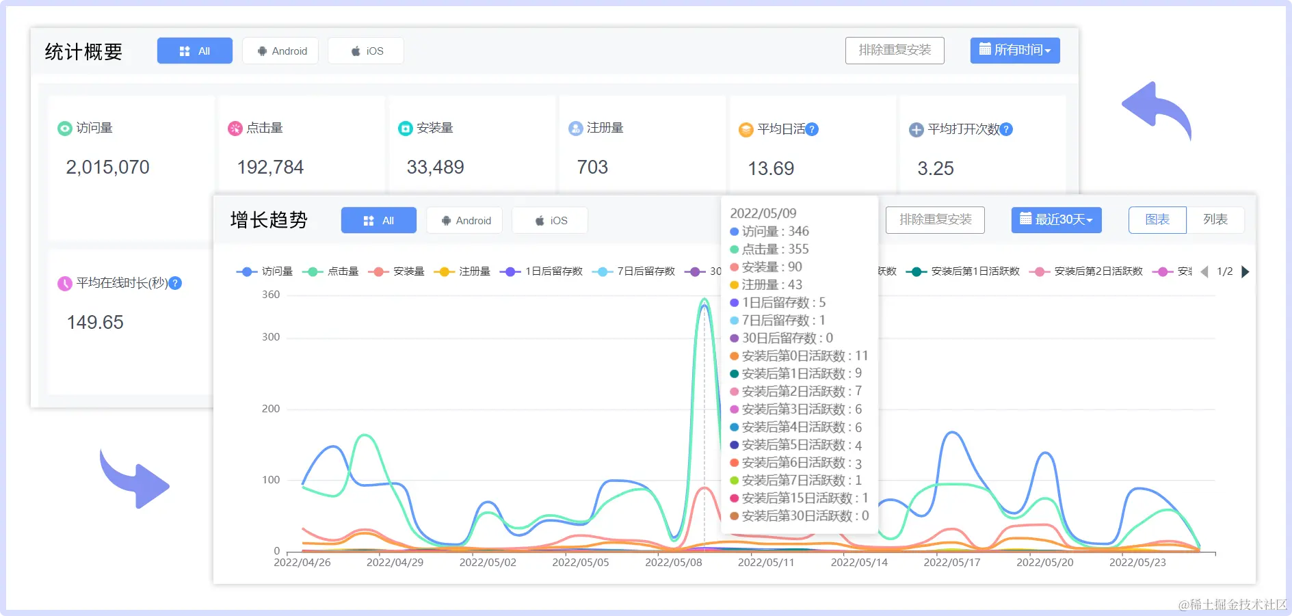Click the 增长趋势 panel heading
Viewport: 1292px width, 616px height.
pos(269,220)
